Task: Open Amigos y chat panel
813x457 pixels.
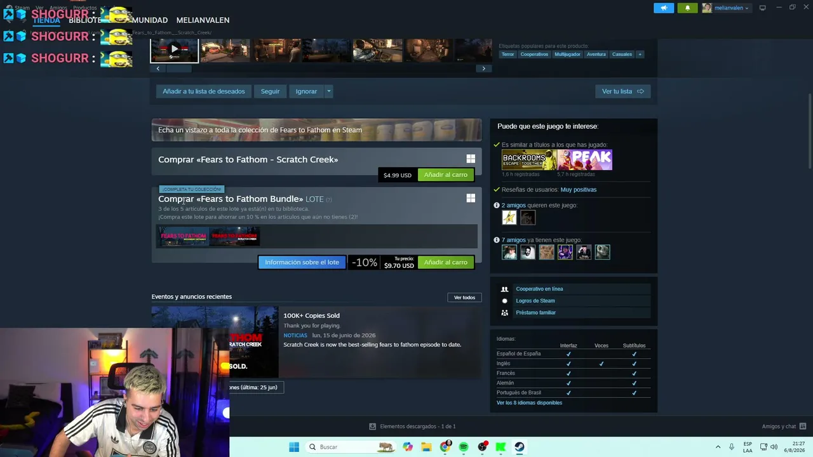Action: (784, 427)
